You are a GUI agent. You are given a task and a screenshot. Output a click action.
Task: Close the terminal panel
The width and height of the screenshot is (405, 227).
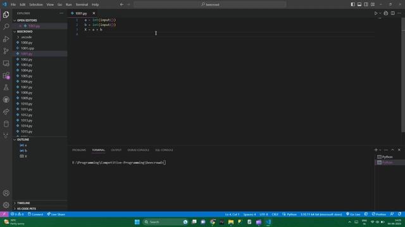point(399,150)
